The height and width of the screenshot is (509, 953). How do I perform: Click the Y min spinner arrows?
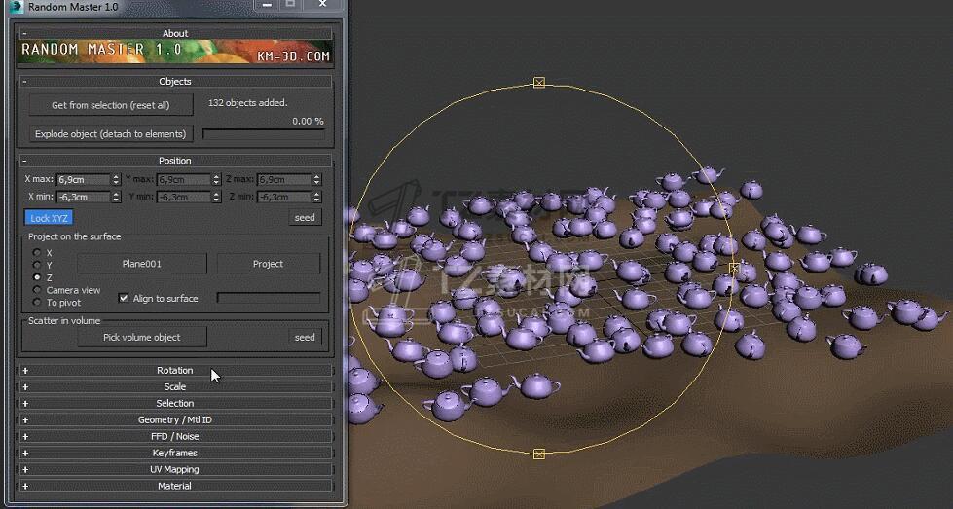[x=216, y=197]
